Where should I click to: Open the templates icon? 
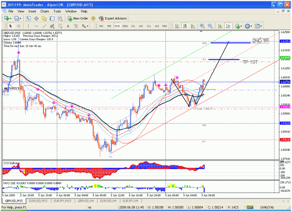pyautogui.click(x=257, y=26)
